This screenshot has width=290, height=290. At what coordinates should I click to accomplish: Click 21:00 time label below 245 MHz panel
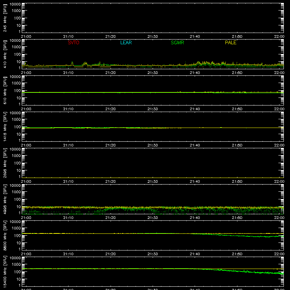[x=26, y=37]
